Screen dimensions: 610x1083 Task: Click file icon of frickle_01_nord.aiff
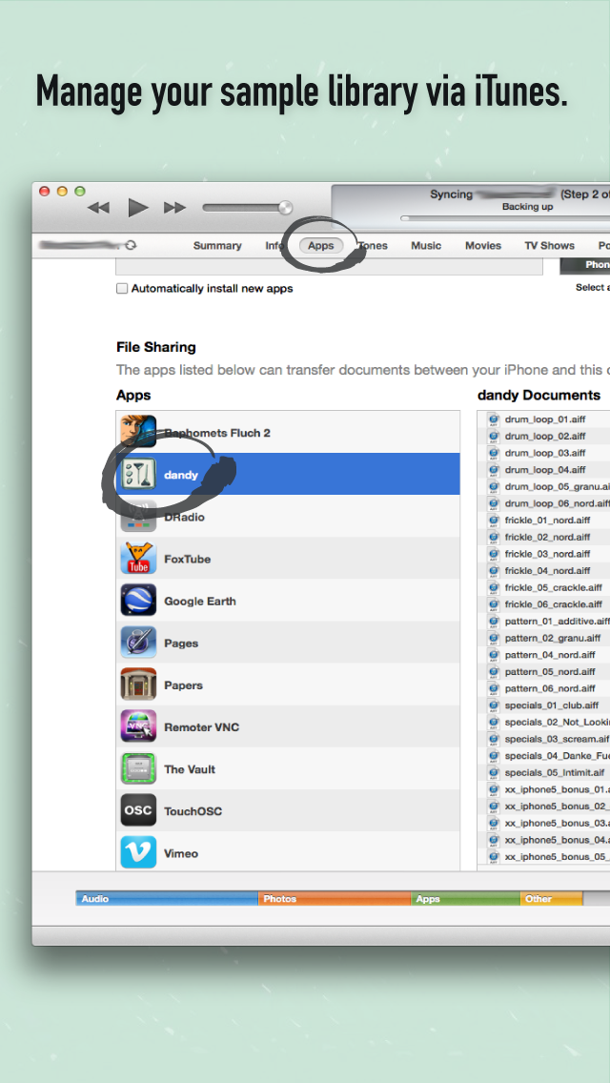[494, 521]
